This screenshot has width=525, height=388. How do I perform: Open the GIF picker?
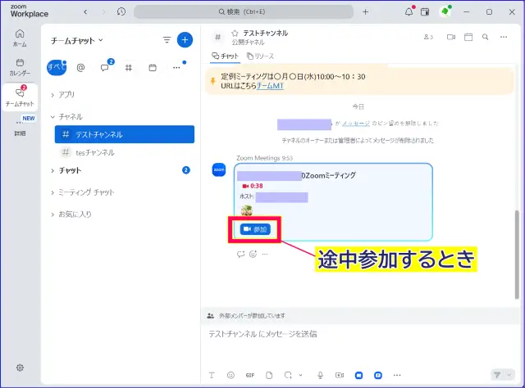click(x=249, y=375)
